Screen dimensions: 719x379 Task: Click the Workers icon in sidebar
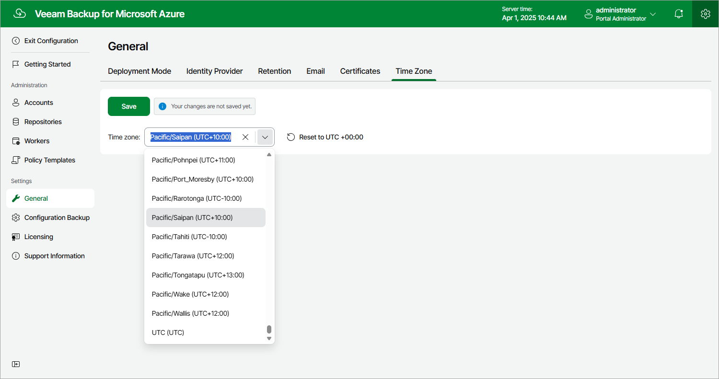click(16, 141)
